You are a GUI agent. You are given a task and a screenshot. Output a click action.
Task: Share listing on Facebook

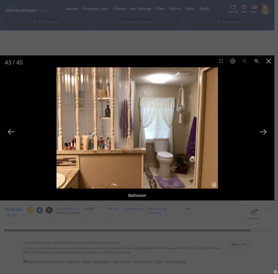(40, 210)
